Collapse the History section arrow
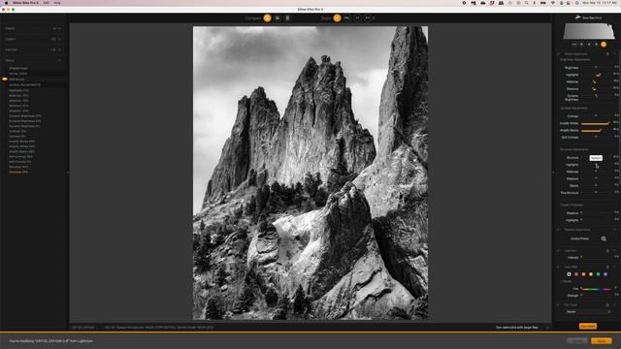This screenshot has height=349, width=621. [60, 60]
